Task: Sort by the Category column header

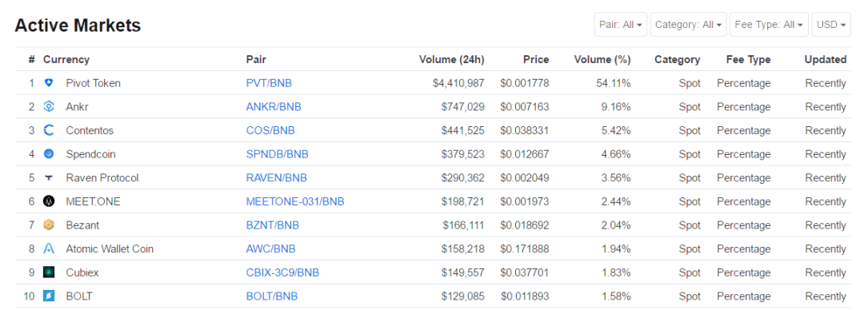Action: (678, 59)
